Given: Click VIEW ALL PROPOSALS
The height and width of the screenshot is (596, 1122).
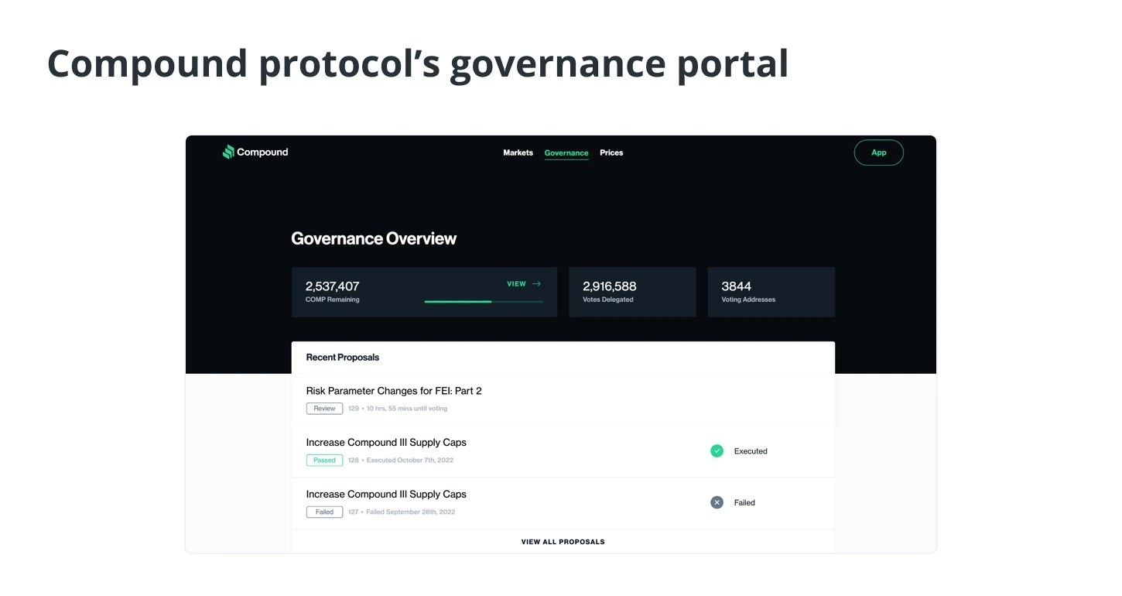Looking at the screenshot, I should [x=563, y=542].
